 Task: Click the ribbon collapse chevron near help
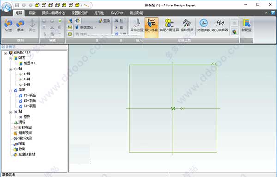[x=266, y=13]
